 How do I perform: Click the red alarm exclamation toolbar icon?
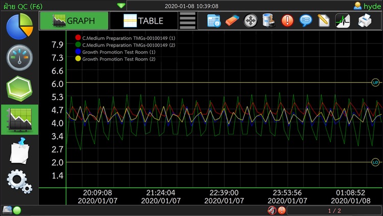click(287, 20)
